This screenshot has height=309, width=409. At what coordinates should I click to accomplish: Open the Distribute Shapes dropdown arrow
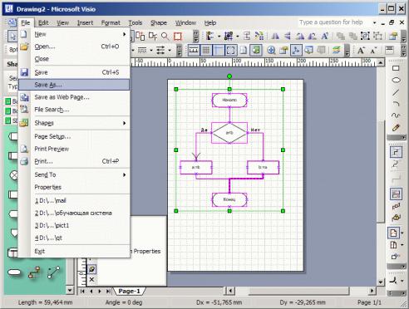coord(237,36)
